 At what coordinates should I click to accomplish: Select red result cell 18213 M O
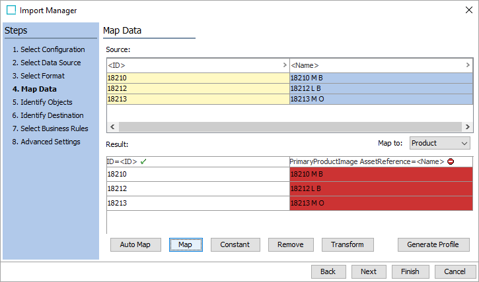381,203
